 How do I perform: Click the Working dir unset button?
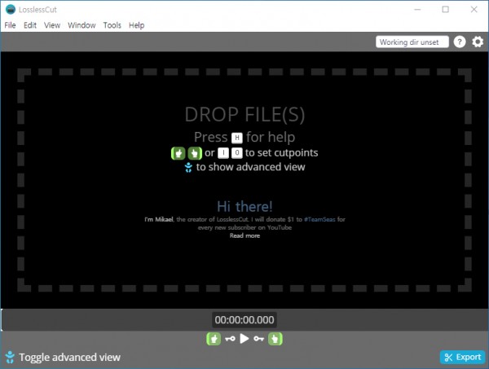412,42
